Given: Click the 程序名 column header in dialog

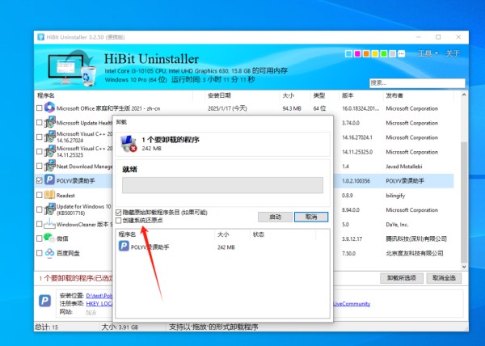Looking at the screenshot, I should point(127,234).
